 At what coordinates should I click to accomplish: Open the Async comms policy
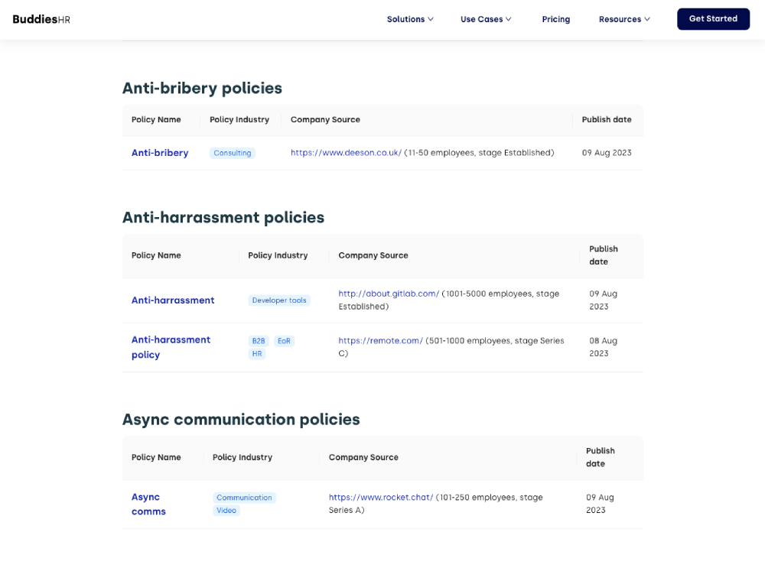click(148, 504)
